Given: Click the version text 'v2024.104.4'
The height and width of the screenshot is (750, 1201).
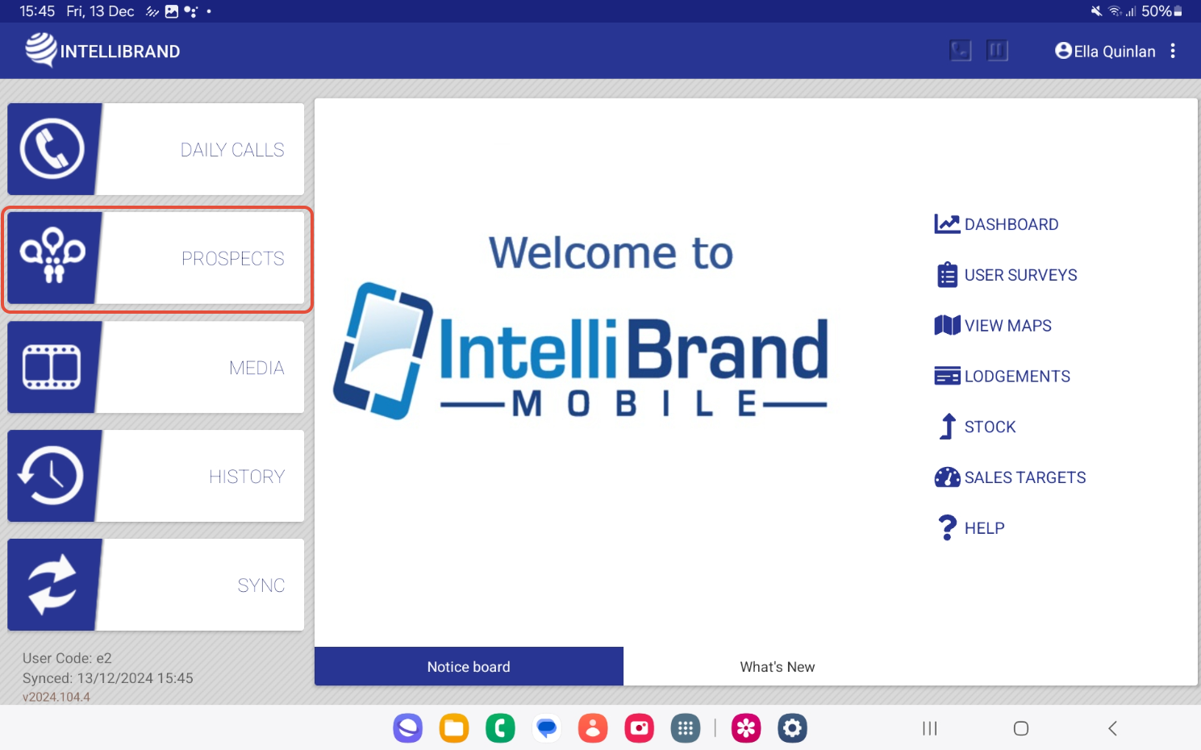Looking at the screenshot, I should coord(56,697).
